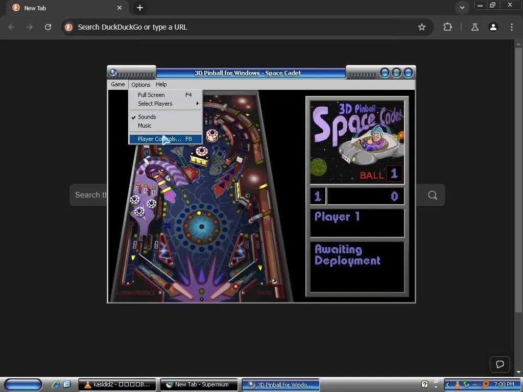This screenshot has height=392, width=523.
Task: Switch to 3D Pinball taskbar item
Action: point(281,385)
